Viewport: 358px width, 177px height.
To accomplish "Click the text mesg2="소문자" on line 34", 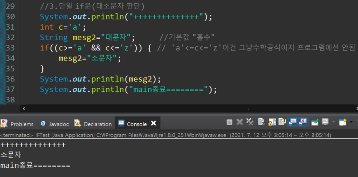I will click(90, 58).
